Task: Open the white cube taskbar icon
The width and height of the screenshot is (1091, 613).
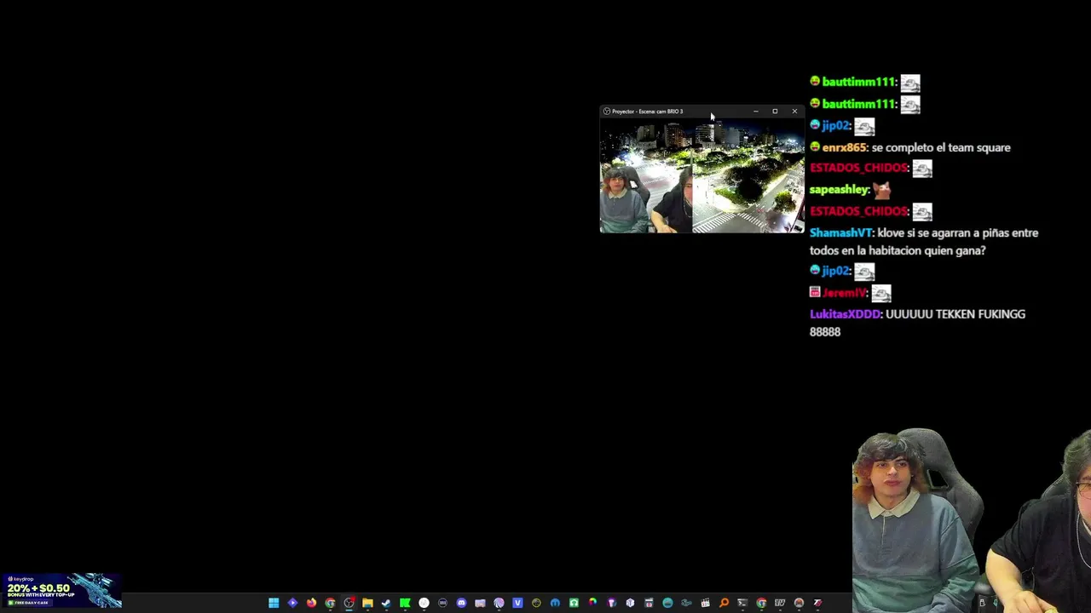Action: tap(630, 603)
